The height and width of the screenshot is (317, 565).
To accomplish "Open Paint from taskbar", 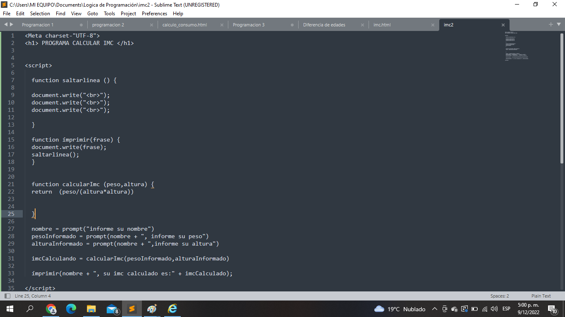I will point(152,309).
